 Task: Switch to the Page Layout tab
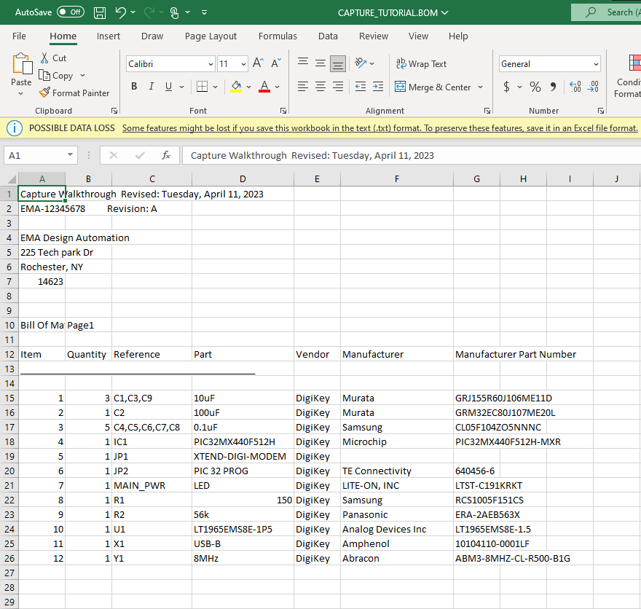click(x=211, y=36)
